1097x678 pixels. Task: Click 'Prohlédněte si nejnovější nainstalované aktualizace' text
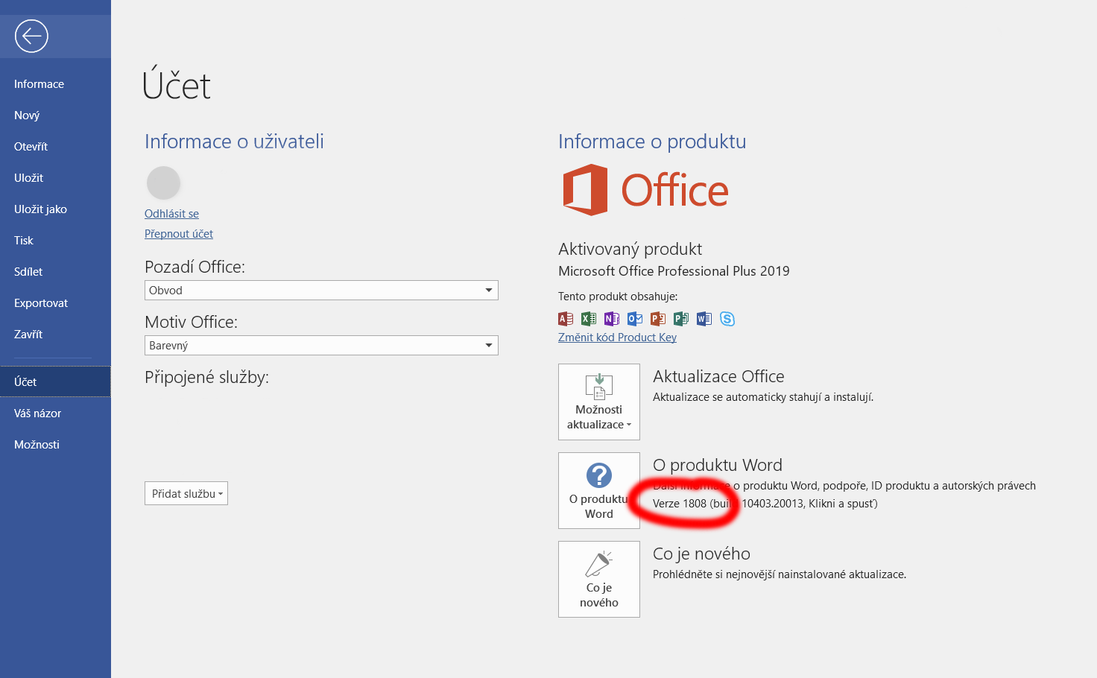pyautogui.click(x=780, y=574)
